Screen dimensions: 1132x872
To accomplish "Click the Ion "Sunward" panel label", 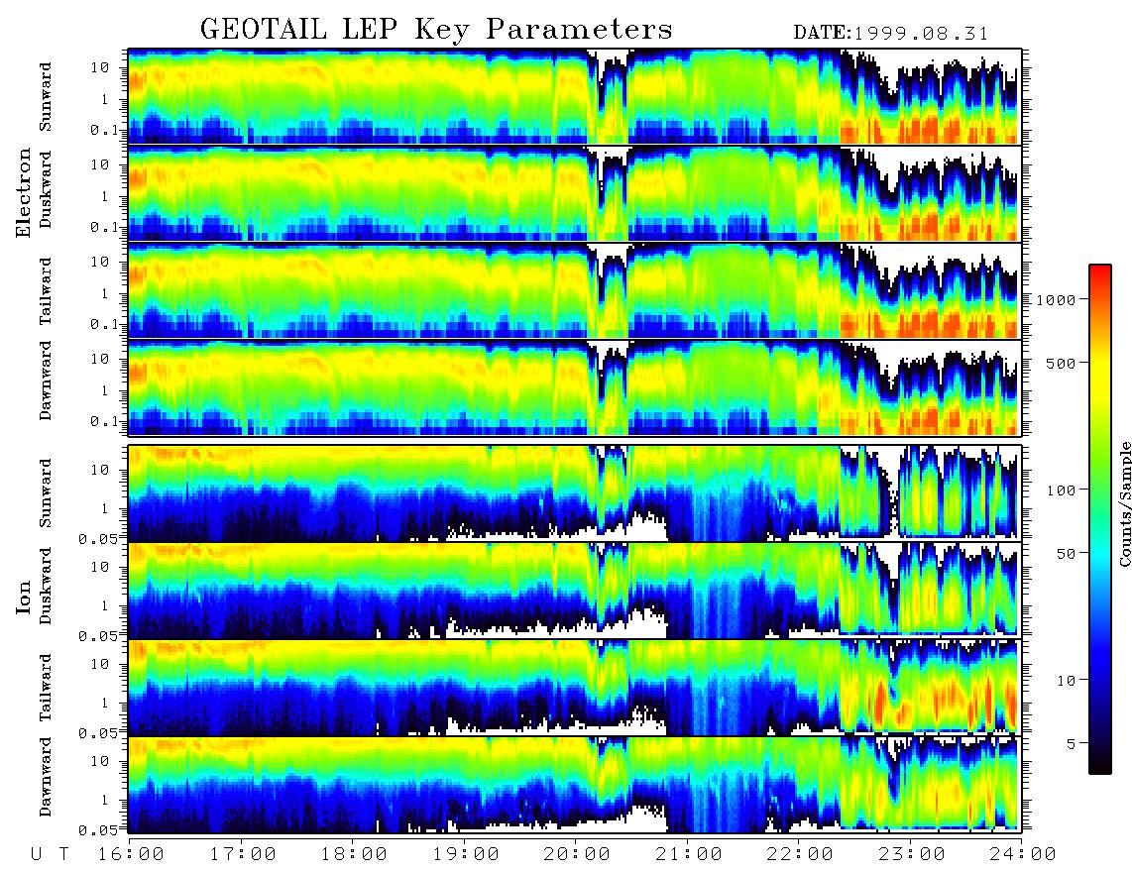I will [45, 493].
